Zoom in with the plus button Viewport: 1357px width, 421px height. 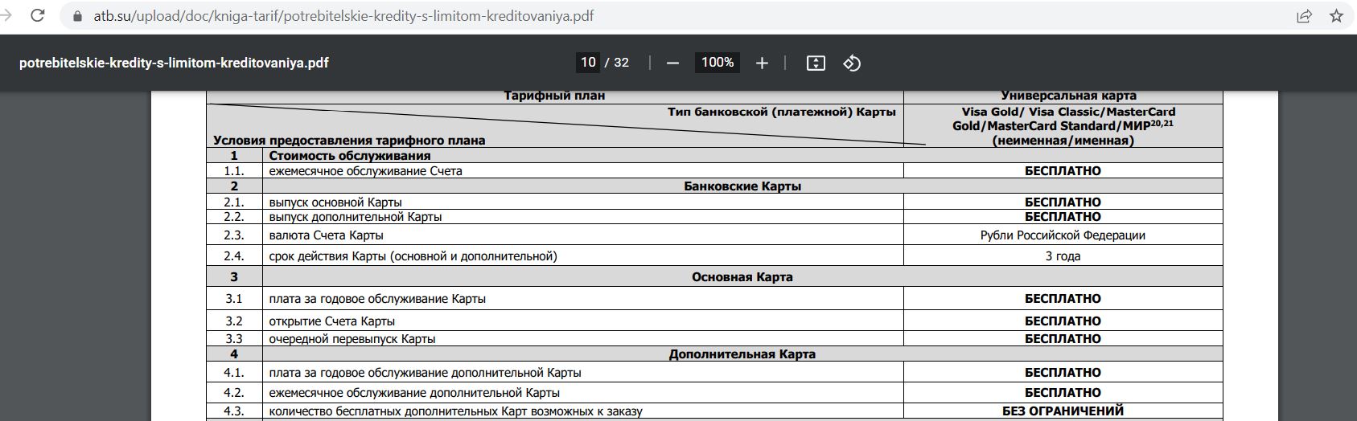click(x=762, y=63)
